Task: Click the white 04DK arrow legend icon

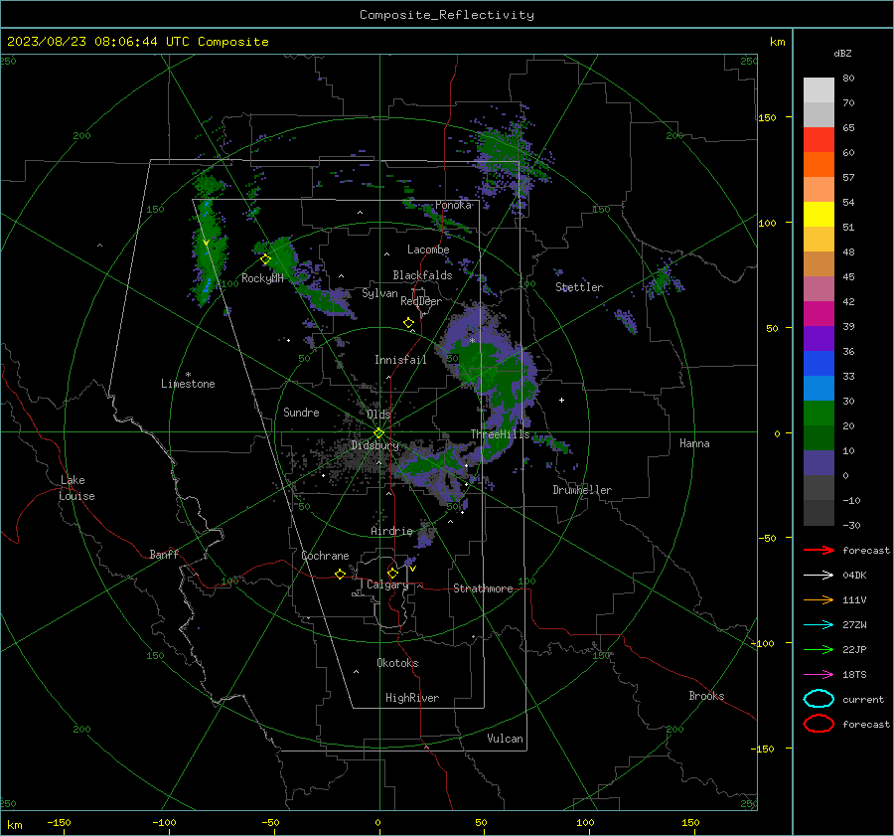Action: pyautogui.click(x=819, y=576)
